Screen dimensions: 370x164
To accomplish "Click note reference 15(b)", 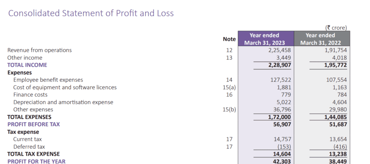I will coord(229,110).
